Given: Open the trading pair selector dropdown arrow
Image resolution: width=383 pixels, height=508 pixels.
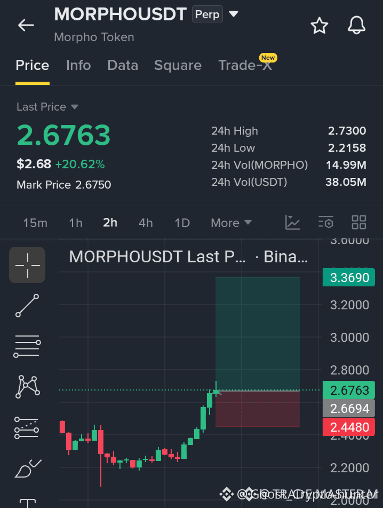Looking at the screenshot, I should tap(234, 14).
